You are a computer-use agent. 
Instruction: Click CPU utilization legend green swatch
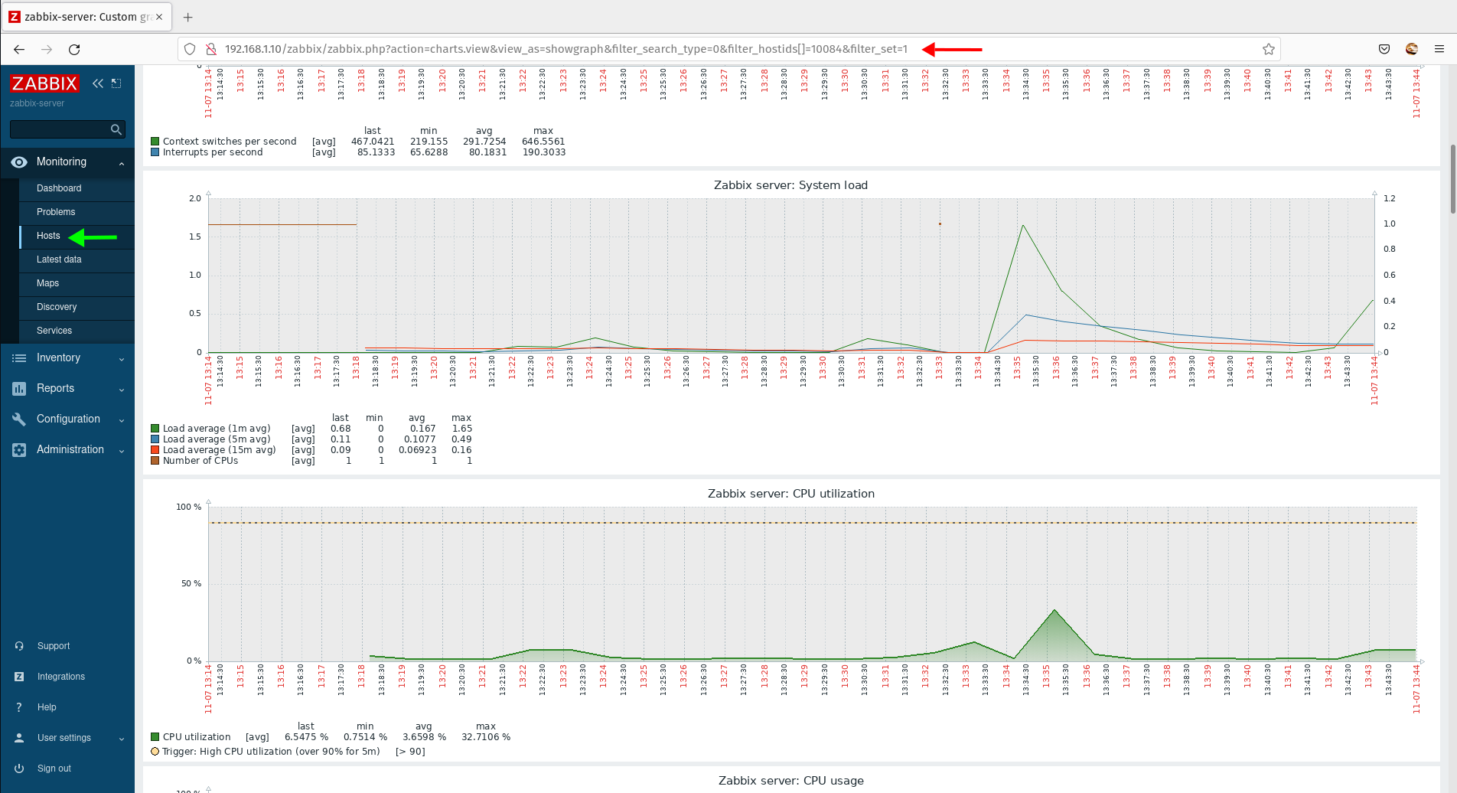pos(155,737)
